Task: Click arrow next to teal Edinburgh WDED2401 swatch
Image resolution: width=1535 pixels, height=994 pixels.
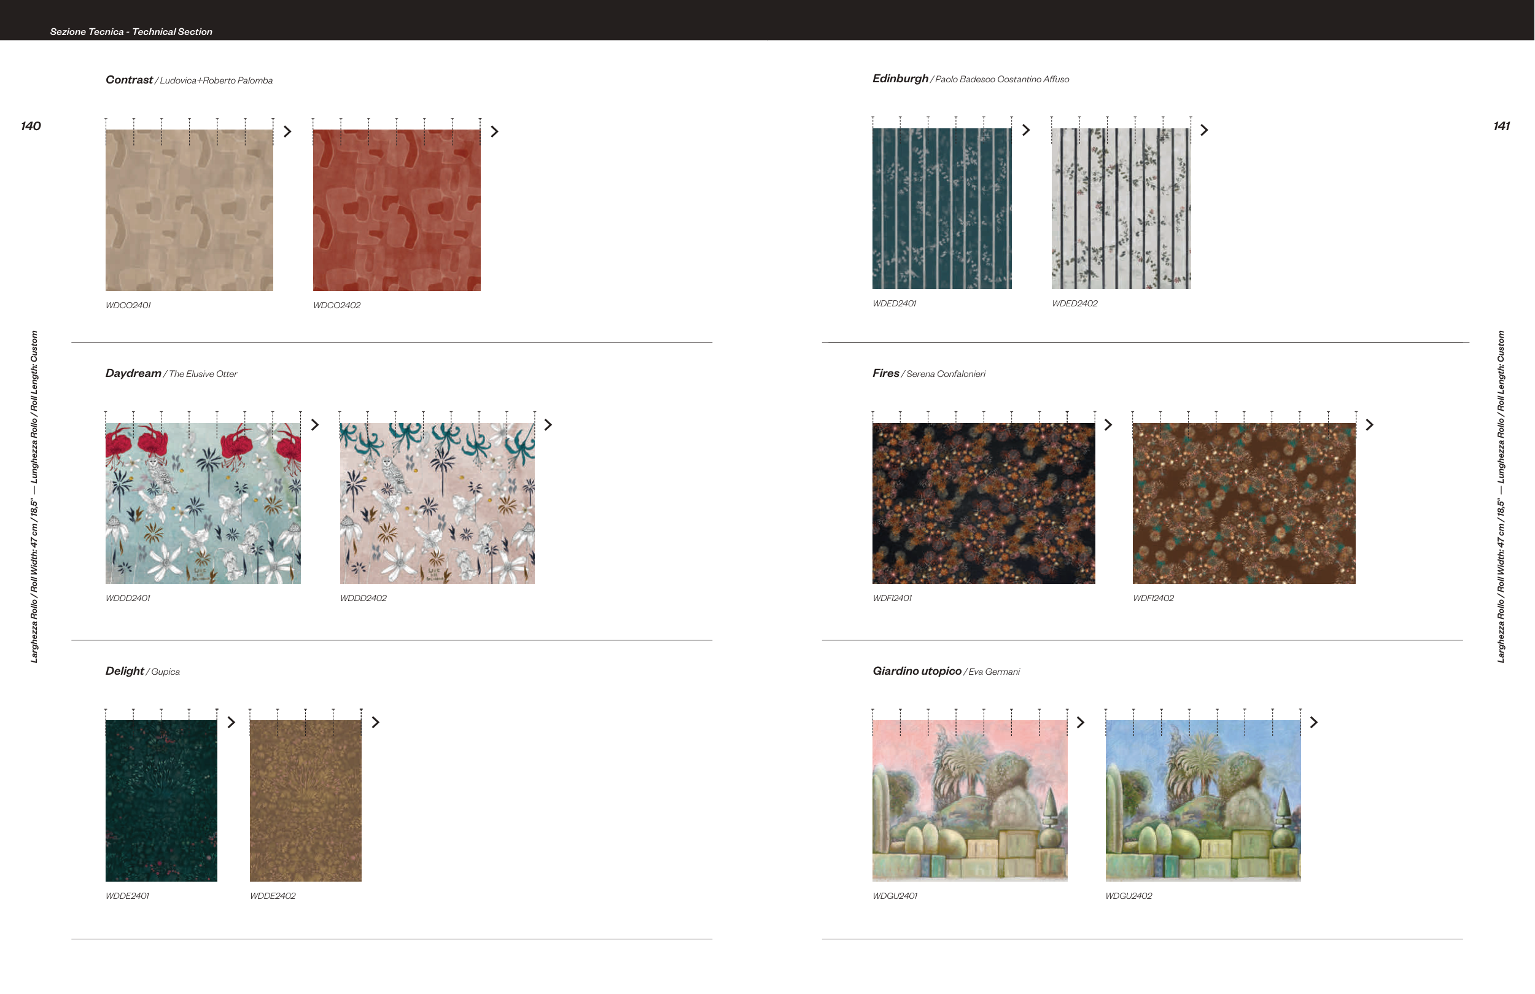Action: (x=1026, y=130)
